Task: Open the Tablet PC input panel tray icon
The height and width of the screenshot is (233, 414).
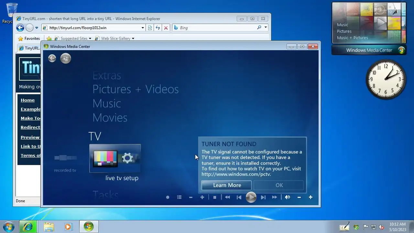Action: pyautogui.click(x=344, y=227)
